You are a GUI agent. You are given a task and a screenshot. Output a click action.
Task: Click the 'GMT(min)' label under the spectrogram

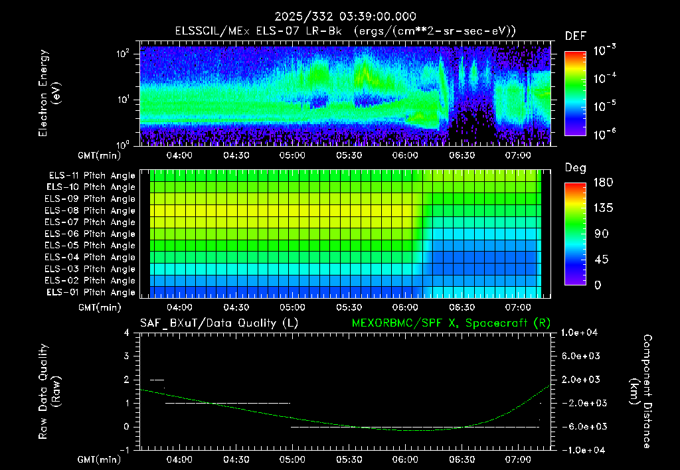pos(100,155)
